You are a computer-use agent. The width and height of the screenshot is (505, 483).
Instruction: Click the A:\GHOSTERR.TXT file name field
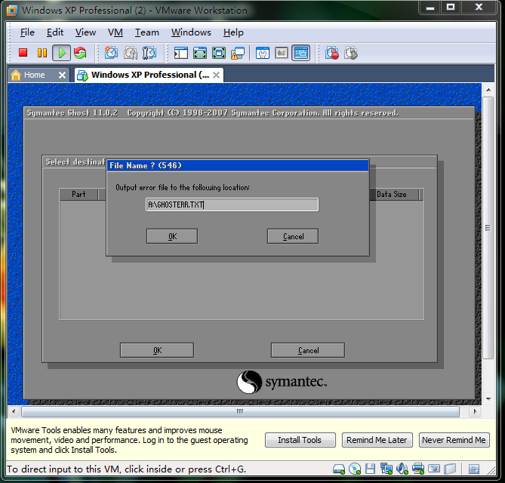click(x=232, y=205)
